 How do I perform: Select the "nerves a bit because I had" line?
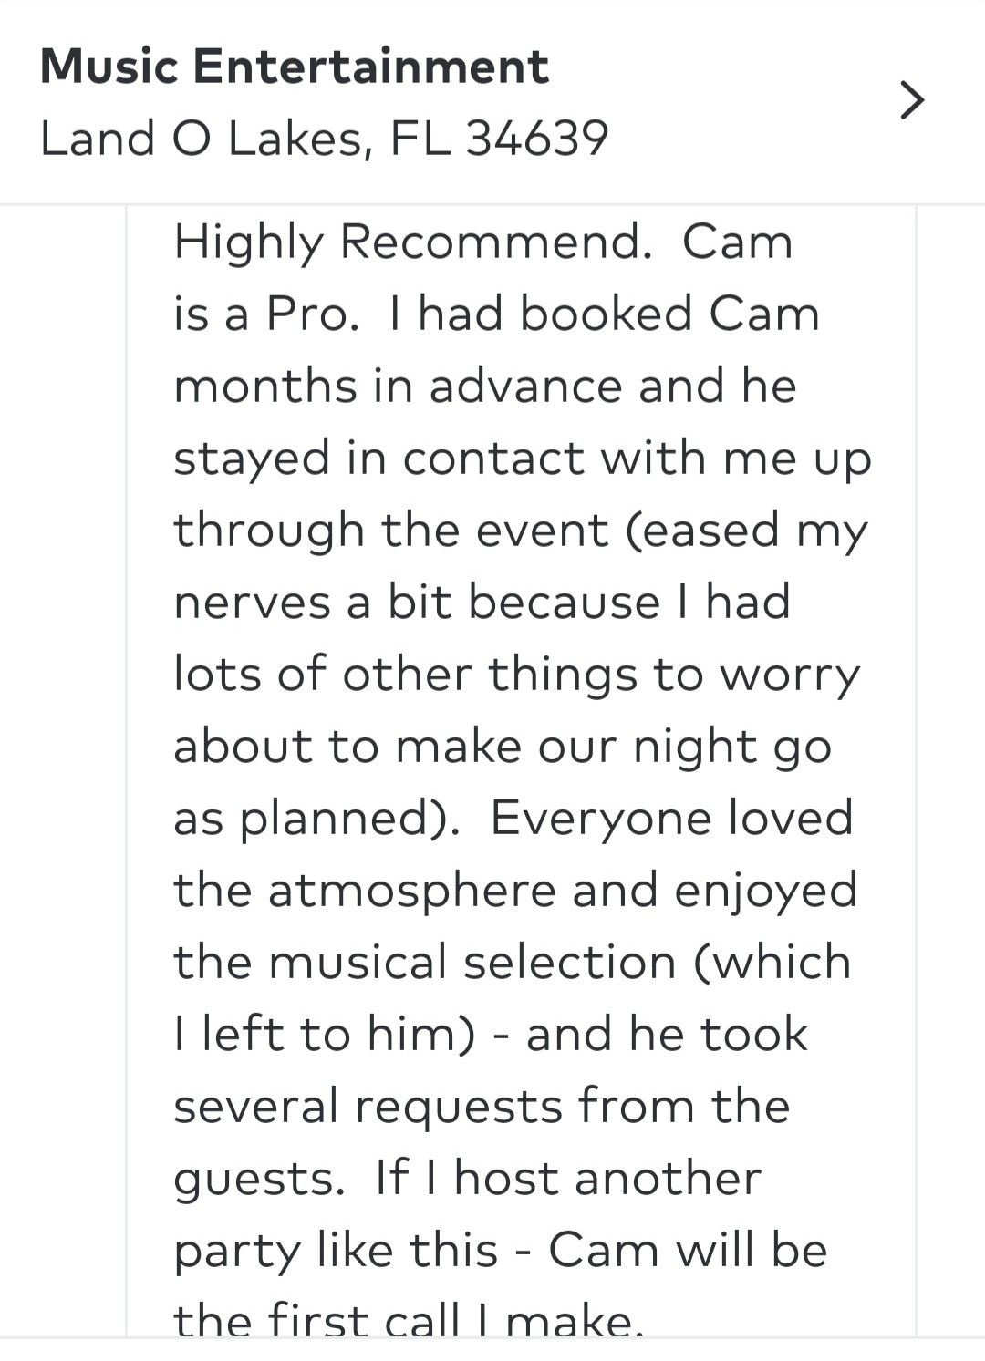(x=481, y=603)
